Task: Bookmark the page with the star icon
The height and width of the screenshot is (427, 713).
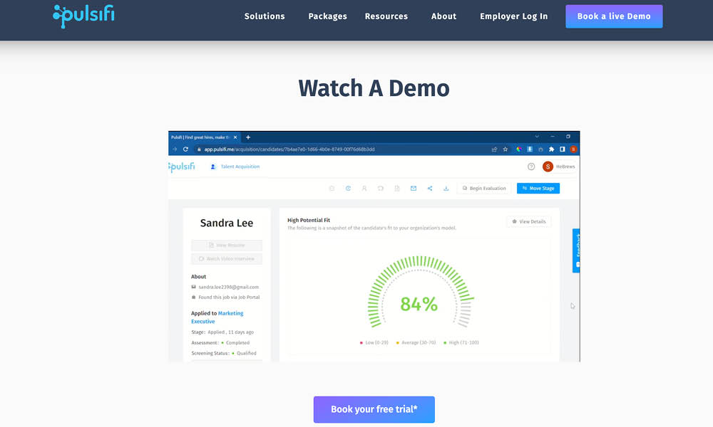Action: pyautogui.click(x=506, y=149)
